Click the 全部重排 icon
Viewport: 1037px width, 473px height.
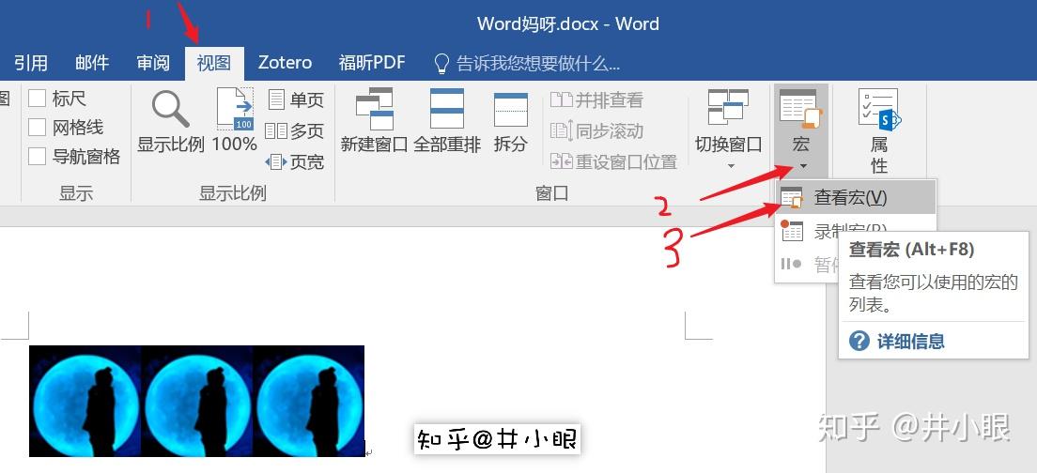(x=447, y=108)
